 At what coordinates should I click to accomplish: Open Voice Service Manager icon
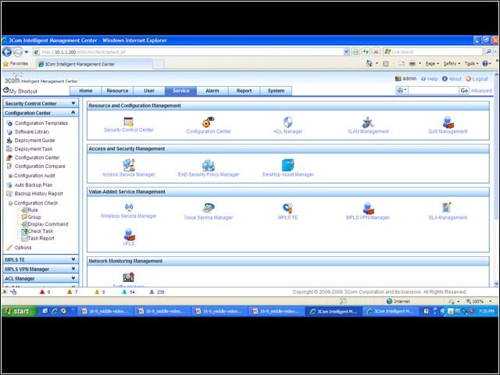[x=209, y=208]
